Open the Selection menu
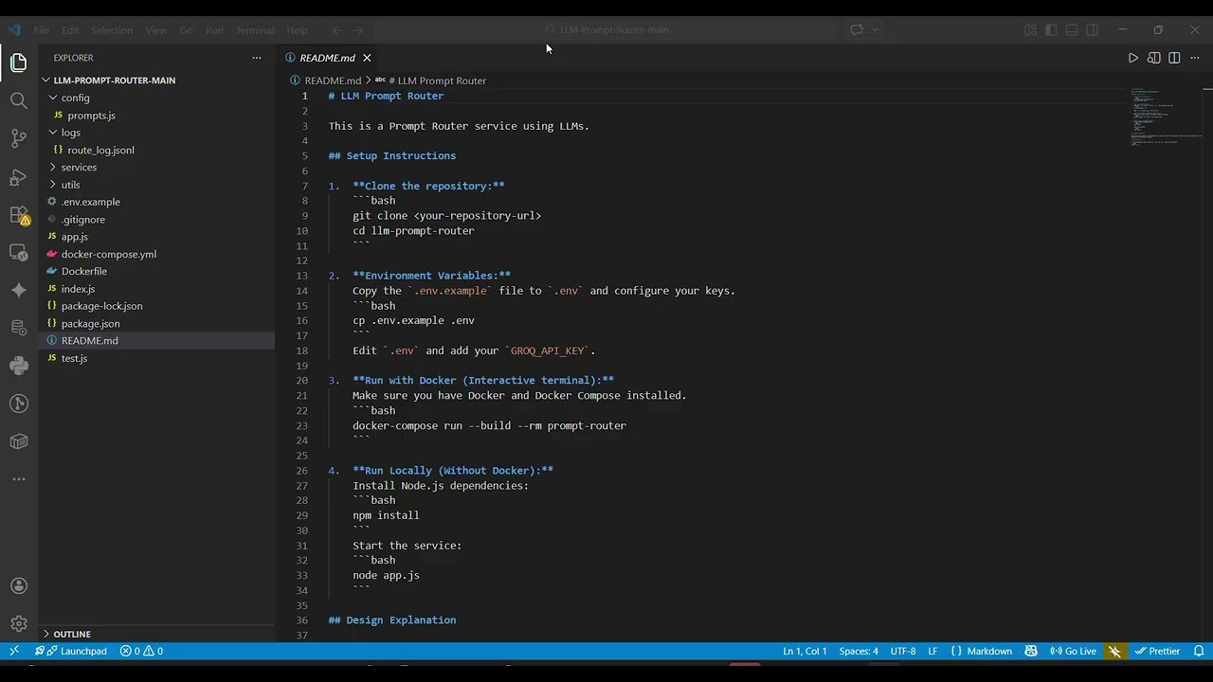The image size is (1213, 682). pyautogui.click(x=112, y=30)
